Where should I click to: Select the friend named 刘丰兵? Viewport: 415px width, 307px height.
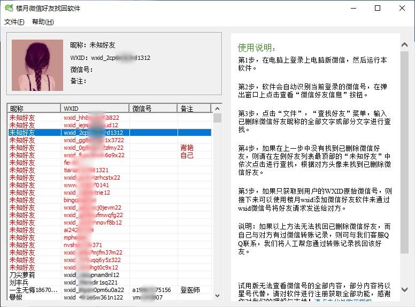click(x=19, y=282)
